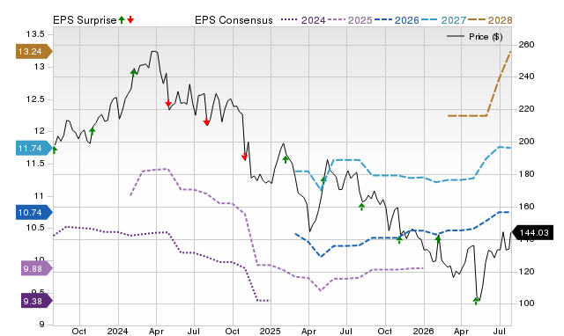Click the green surprise arrow at the price low near 100

click(476, 301)
